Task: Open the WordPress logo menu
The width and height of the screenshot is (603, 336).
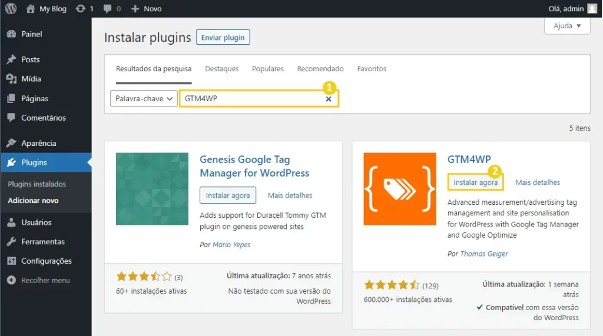Action: point(11,8)
